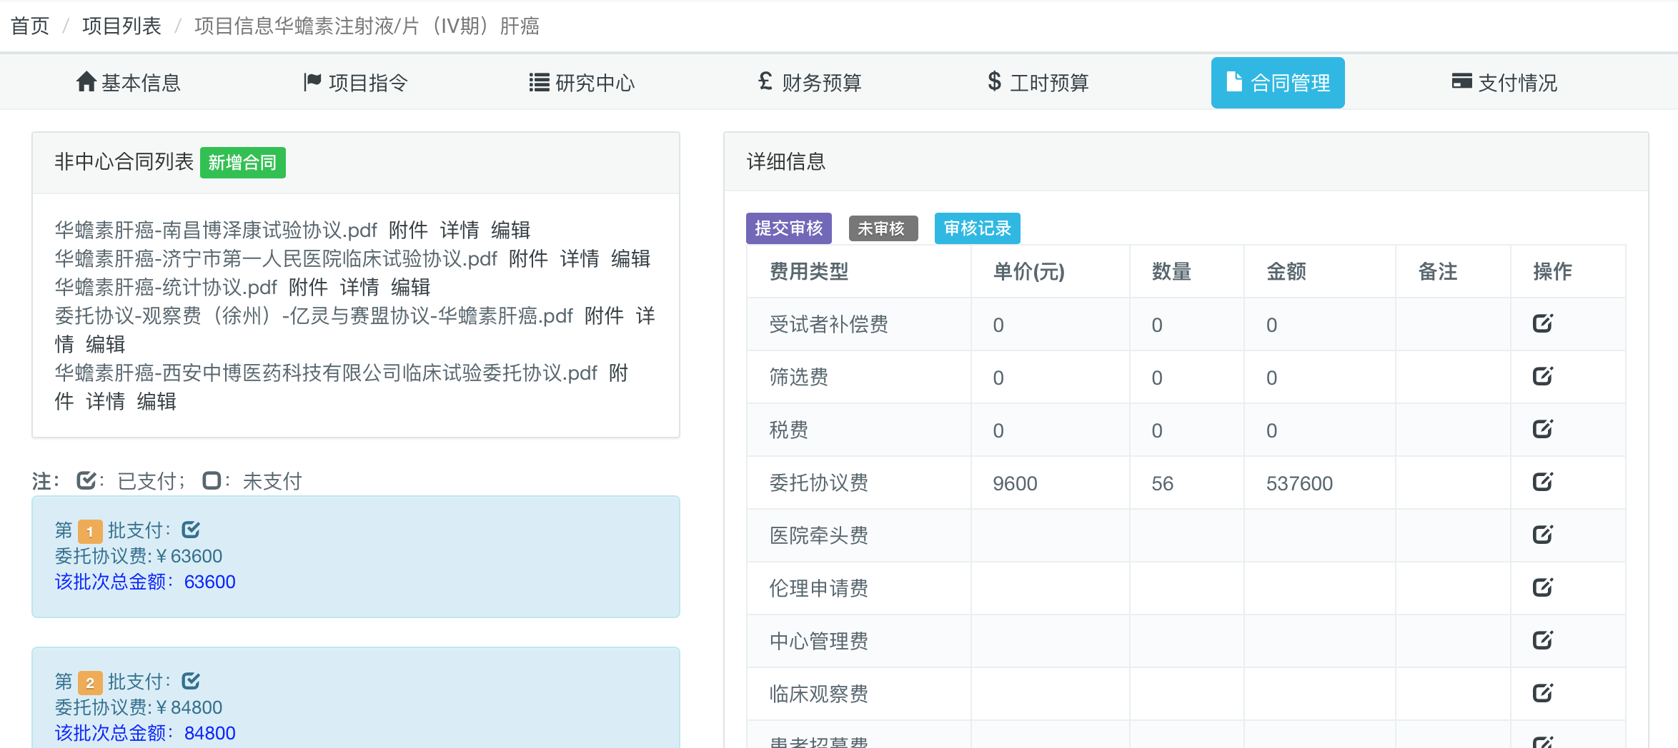Open the 支付情况 tab
The height and width of the screenshot is (748, 1678).
(1504, 83)
